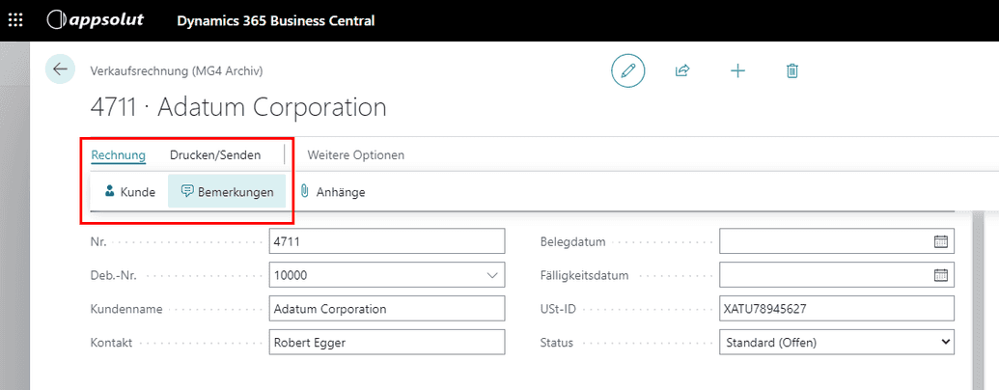This screenshot has width=999, height=390.
Task: Click the Kunde action button
Action: click(129, 192)
